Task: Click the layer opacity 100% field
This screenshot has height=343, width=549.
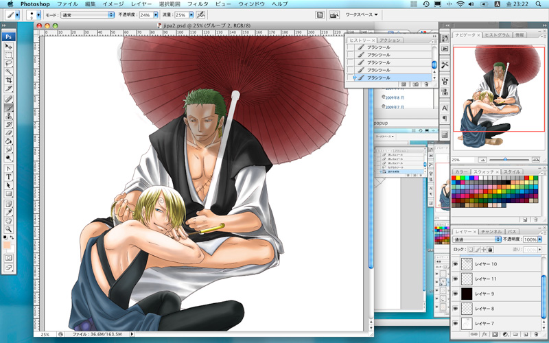Action: (x=530, y=239)
